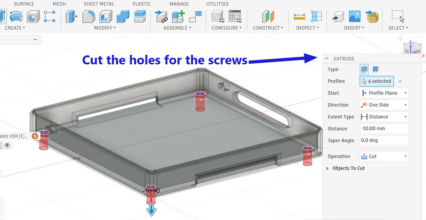Open the INSERT dropdown menu
Viewport: 426px width, 220px height.
pos(354,28)
